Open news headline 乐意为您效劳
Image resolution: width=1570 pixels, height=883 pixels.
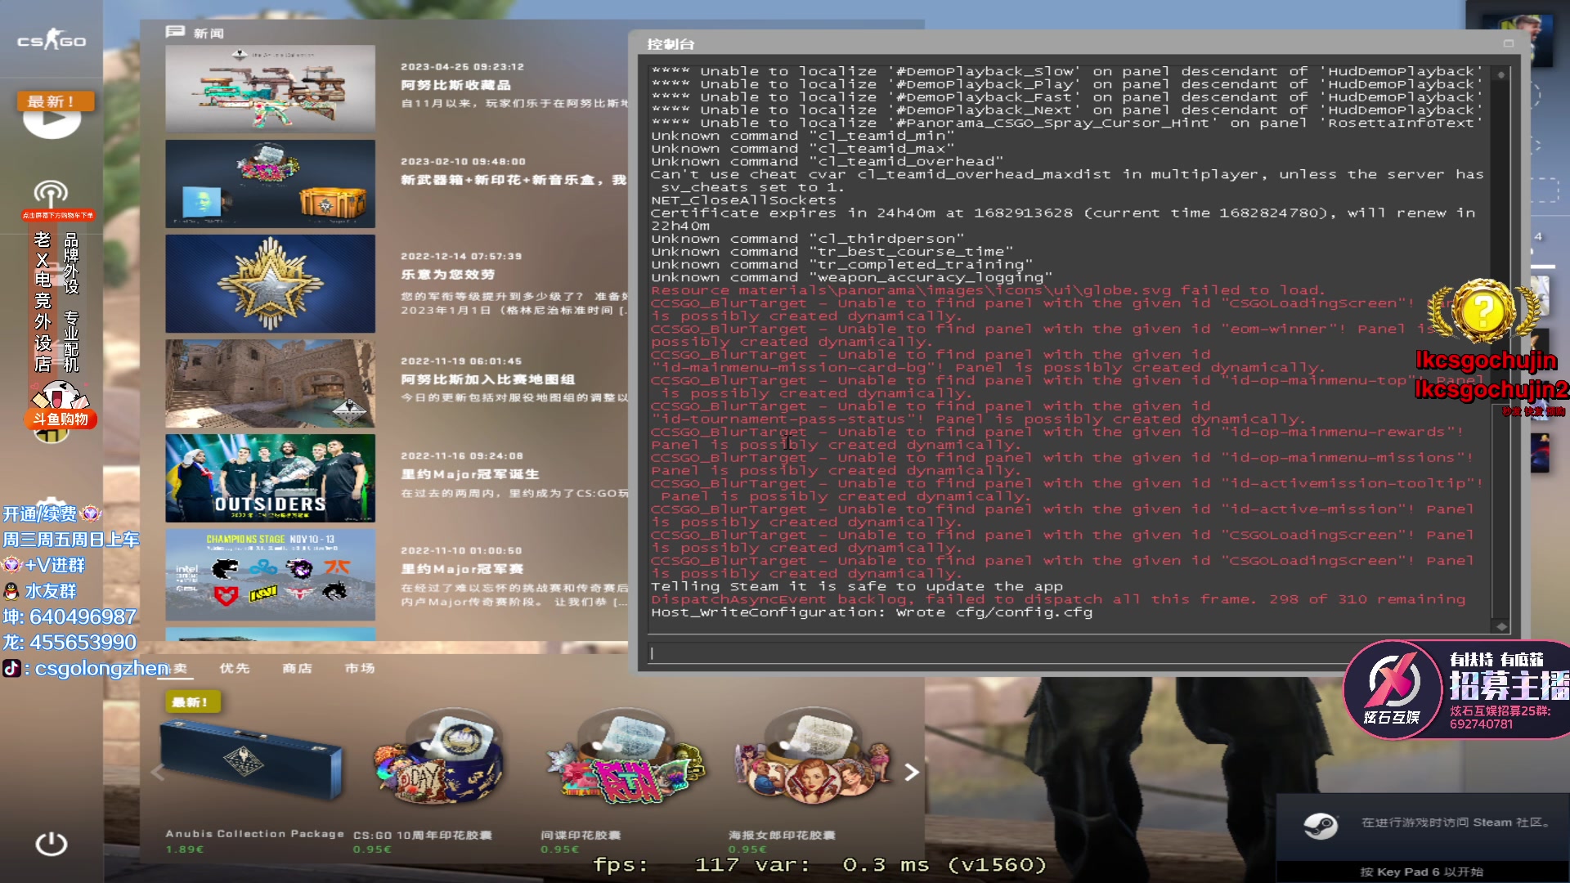tap(447, 275)
